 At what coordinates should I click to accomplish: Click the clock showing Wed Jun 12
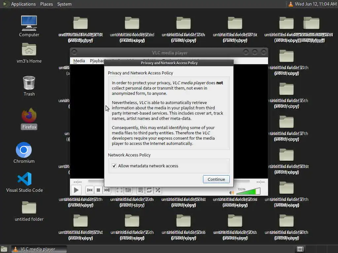pyautogui.click(x=316, y=4)
